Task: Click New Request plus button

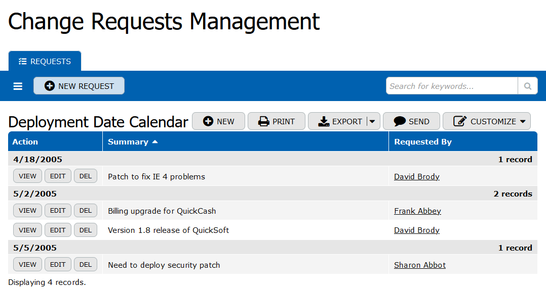Action: (79, 86)
